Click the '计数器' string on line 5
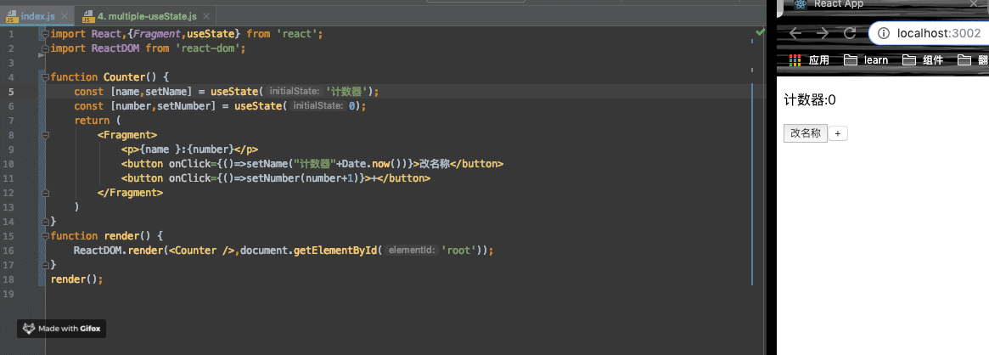Screen dimensions: 989x355 pyautogui.click(x=349, y=92)
